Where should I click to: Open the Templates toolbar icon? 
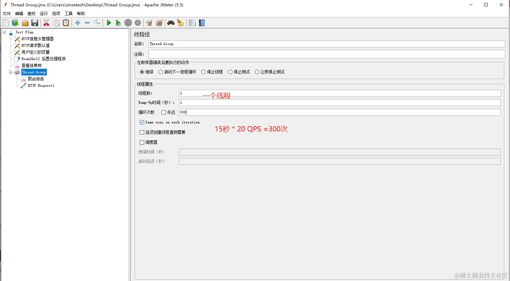(x=15, y=23)
